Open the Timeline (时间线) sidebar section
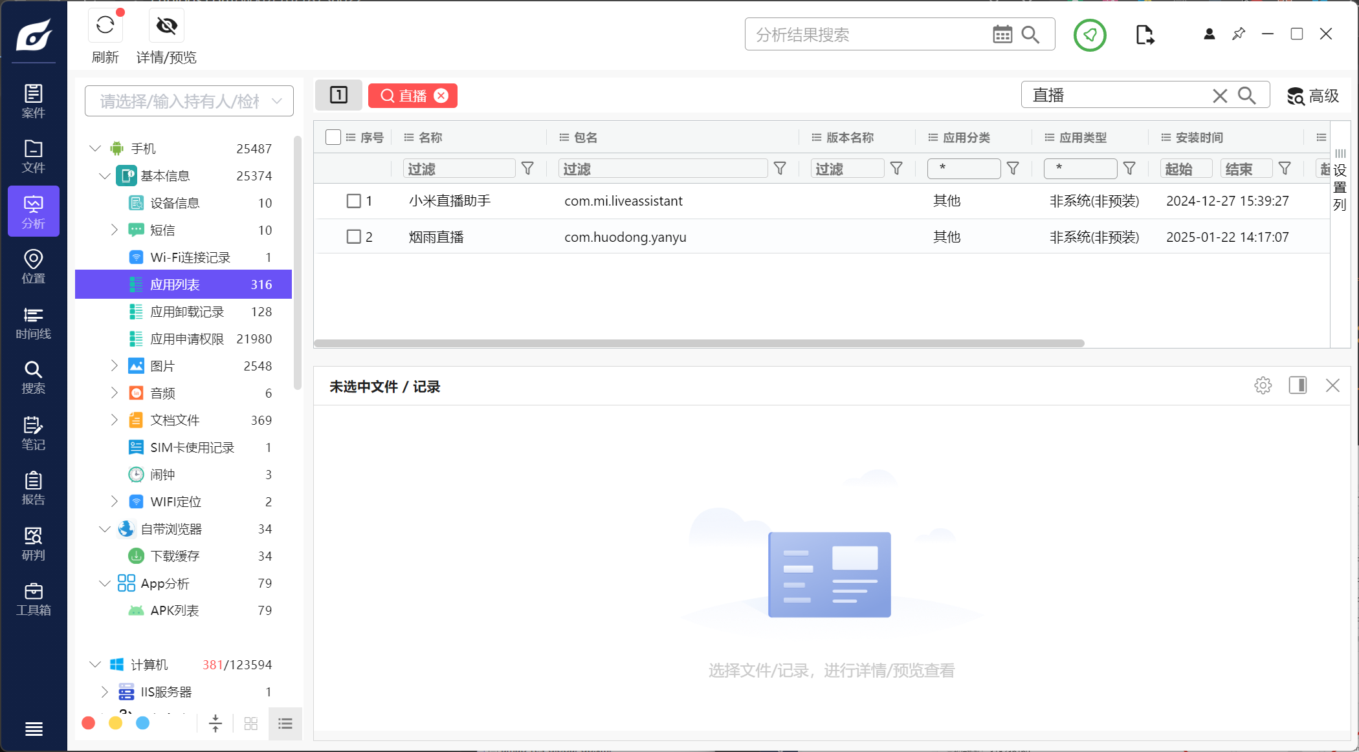 click(33, 323)
